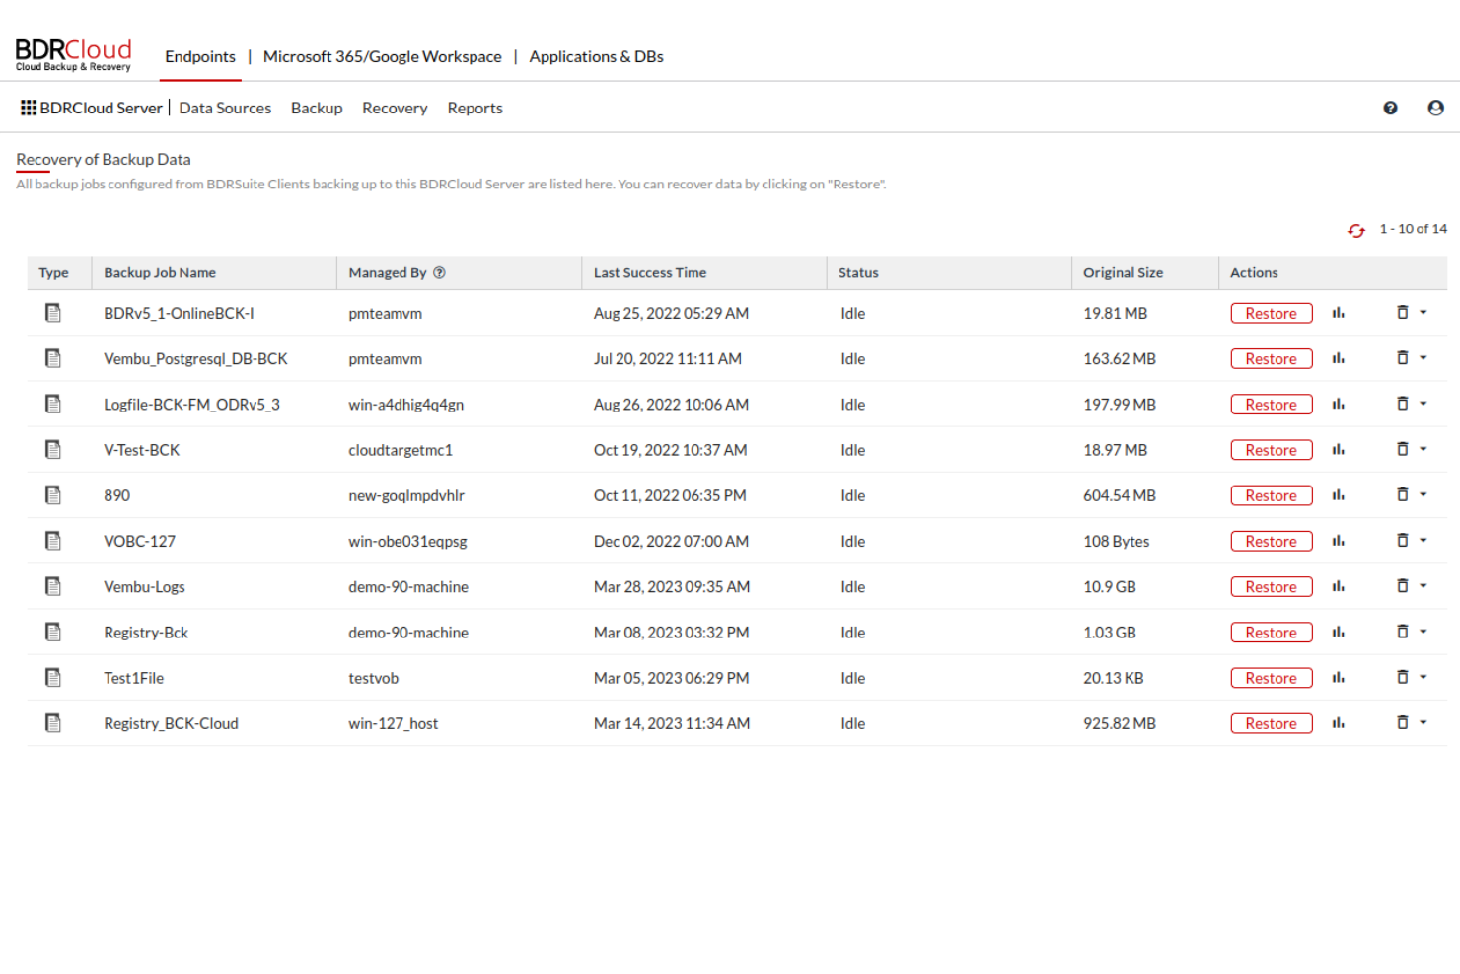Viewport: 1460px width, 974px height.
Task: Click the refresh icon beside the pagination count
Action: pyautogui.click(x=1356, y=230)
